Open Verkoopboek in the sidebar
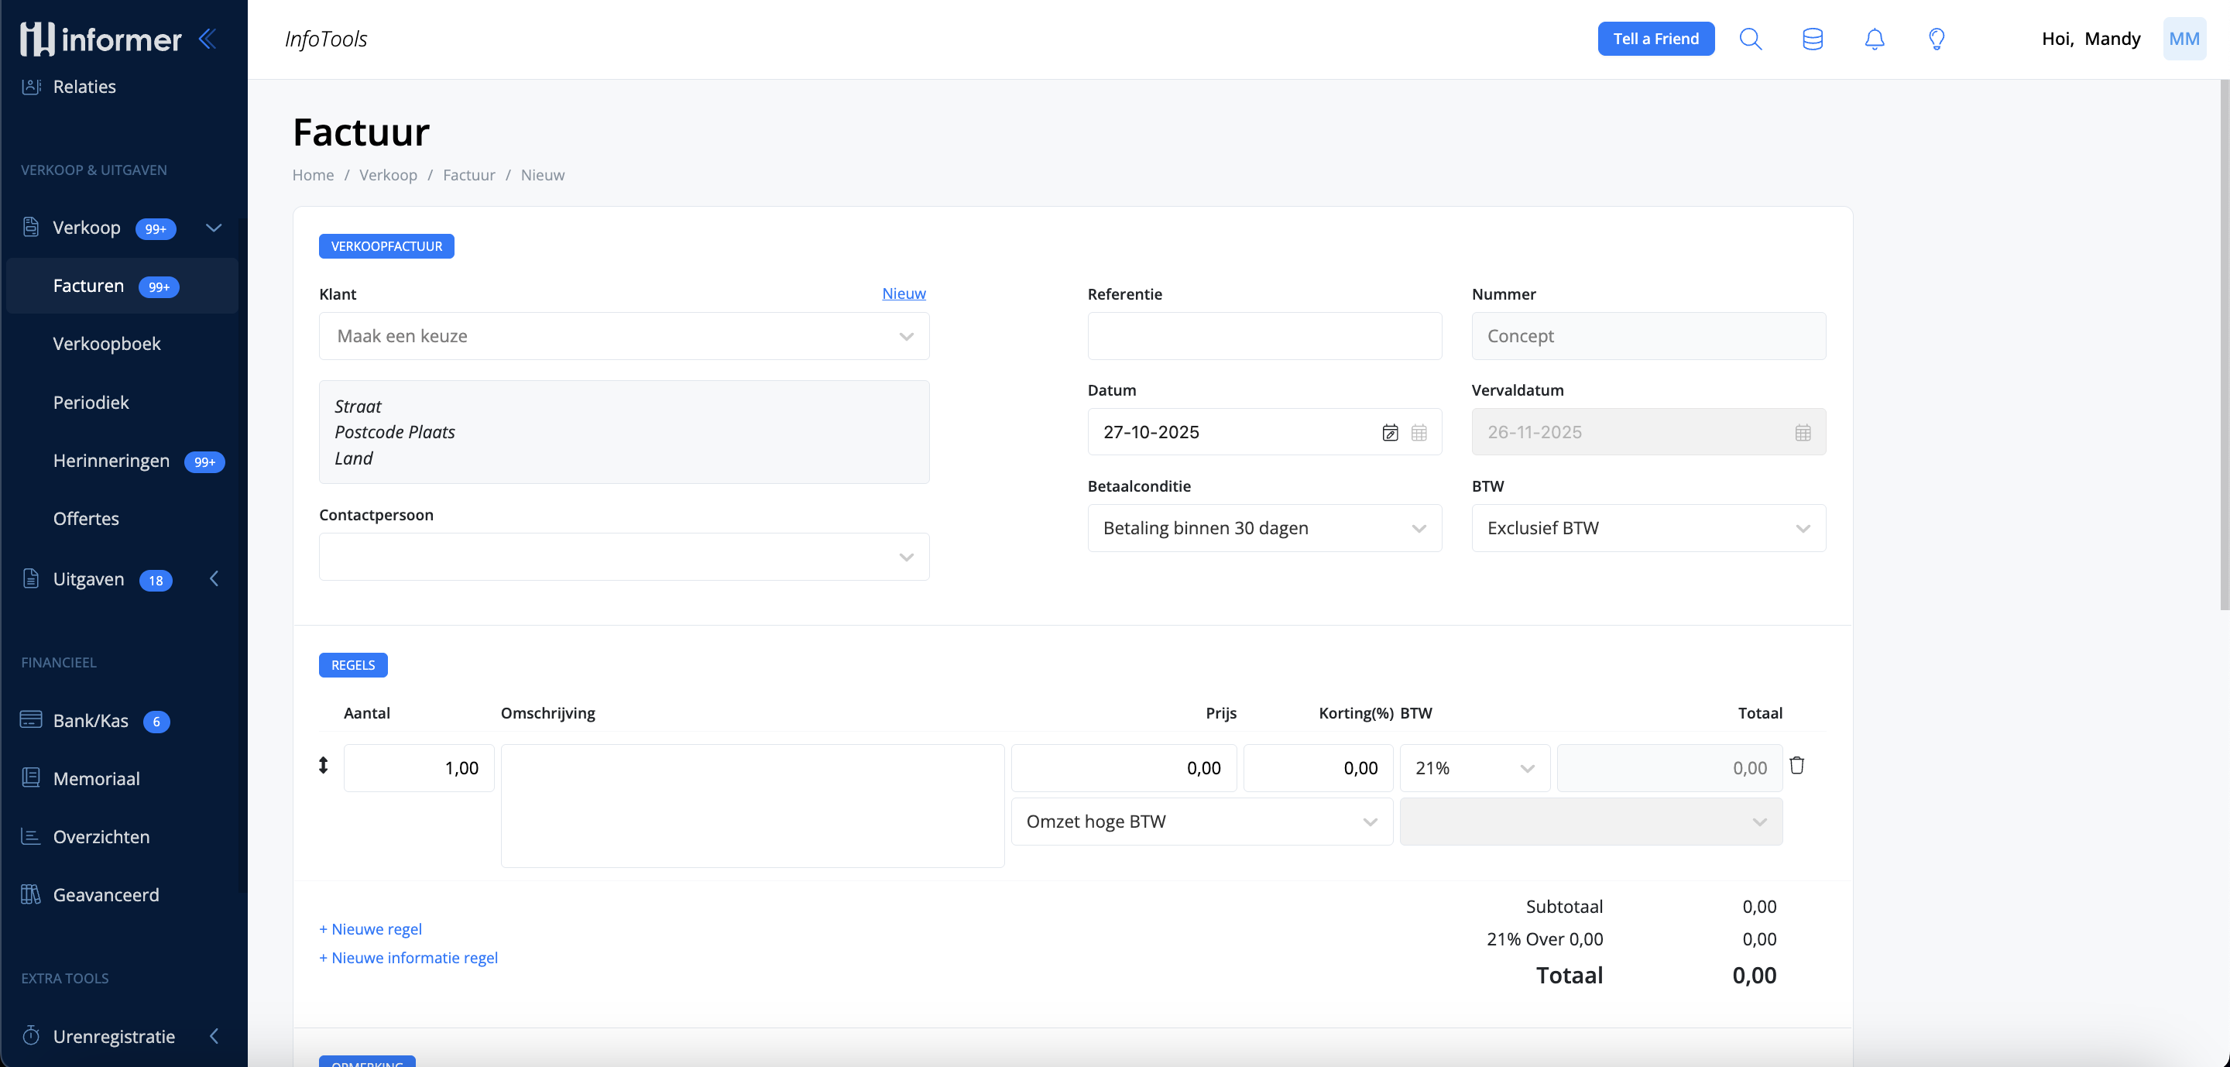Screen dimensions: 2230x1067 pos(107,344)
